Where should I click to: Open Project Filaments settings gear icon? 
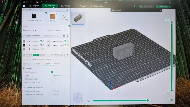(68, 36)
